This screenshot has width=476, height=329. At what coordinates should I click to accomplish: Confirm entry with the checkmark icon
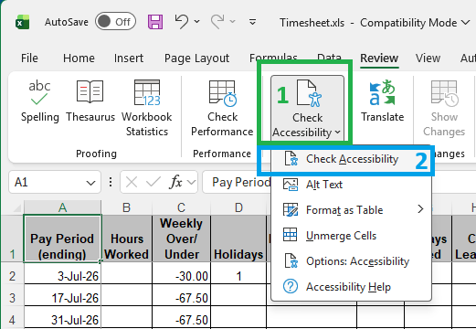point(153,182)
